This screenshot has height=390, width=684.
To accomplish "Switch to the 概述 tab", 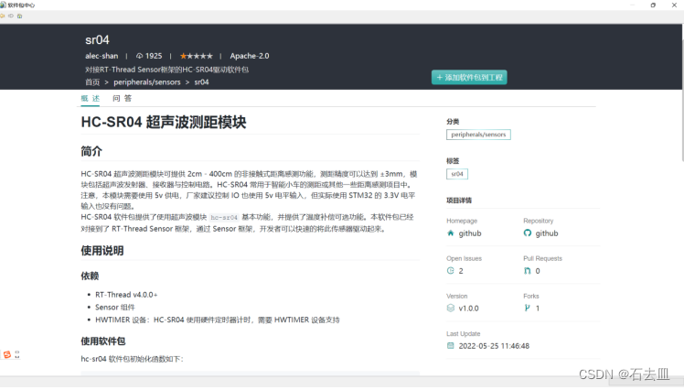I will [x=91, y=98].
